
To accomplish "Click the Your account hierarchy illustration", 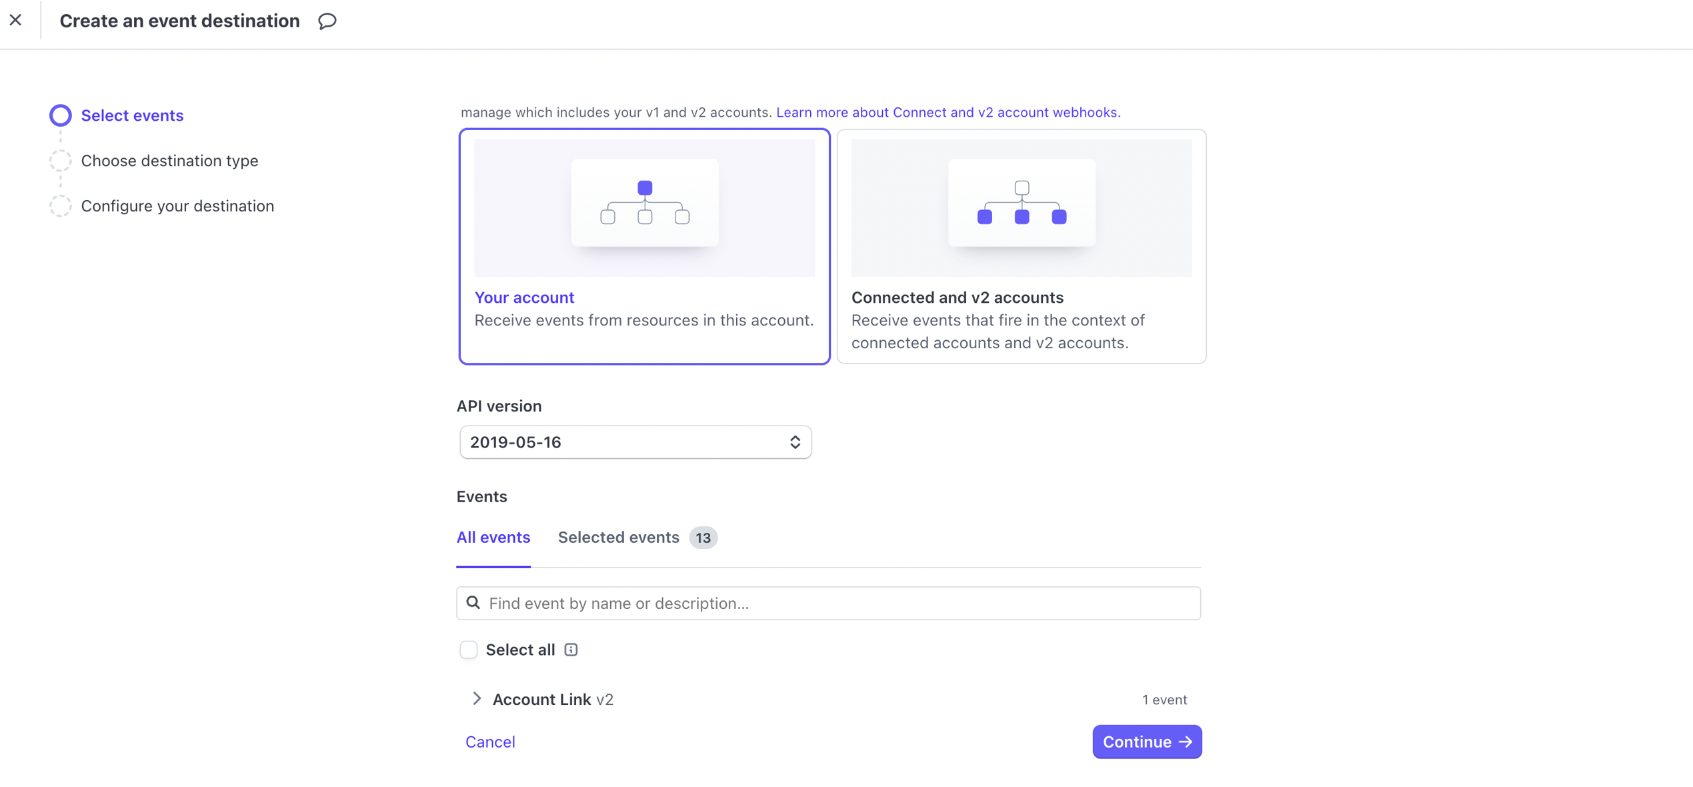I will pos(644,203).
